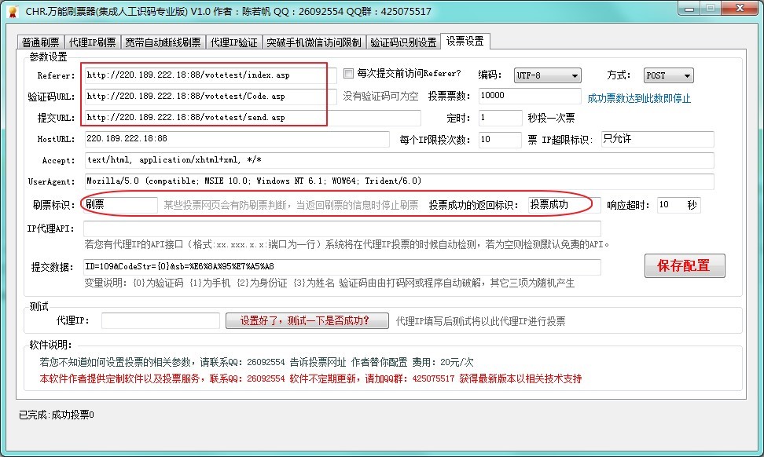Viewport: 764px width, 457px height.
Task: Close the CHR vote tool window
Action: click(739, 9)
